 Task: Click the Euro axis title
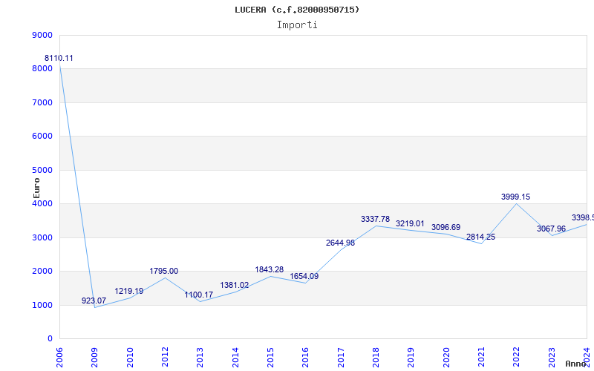tap(36, 188)
